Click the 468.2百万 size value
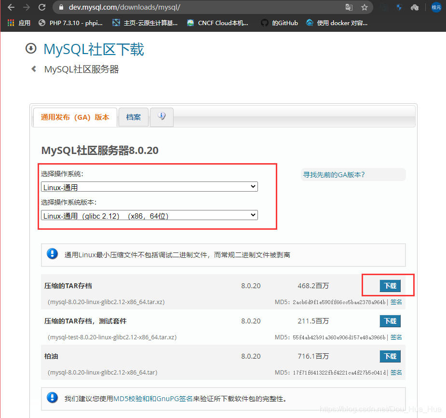 pos(313,286)
